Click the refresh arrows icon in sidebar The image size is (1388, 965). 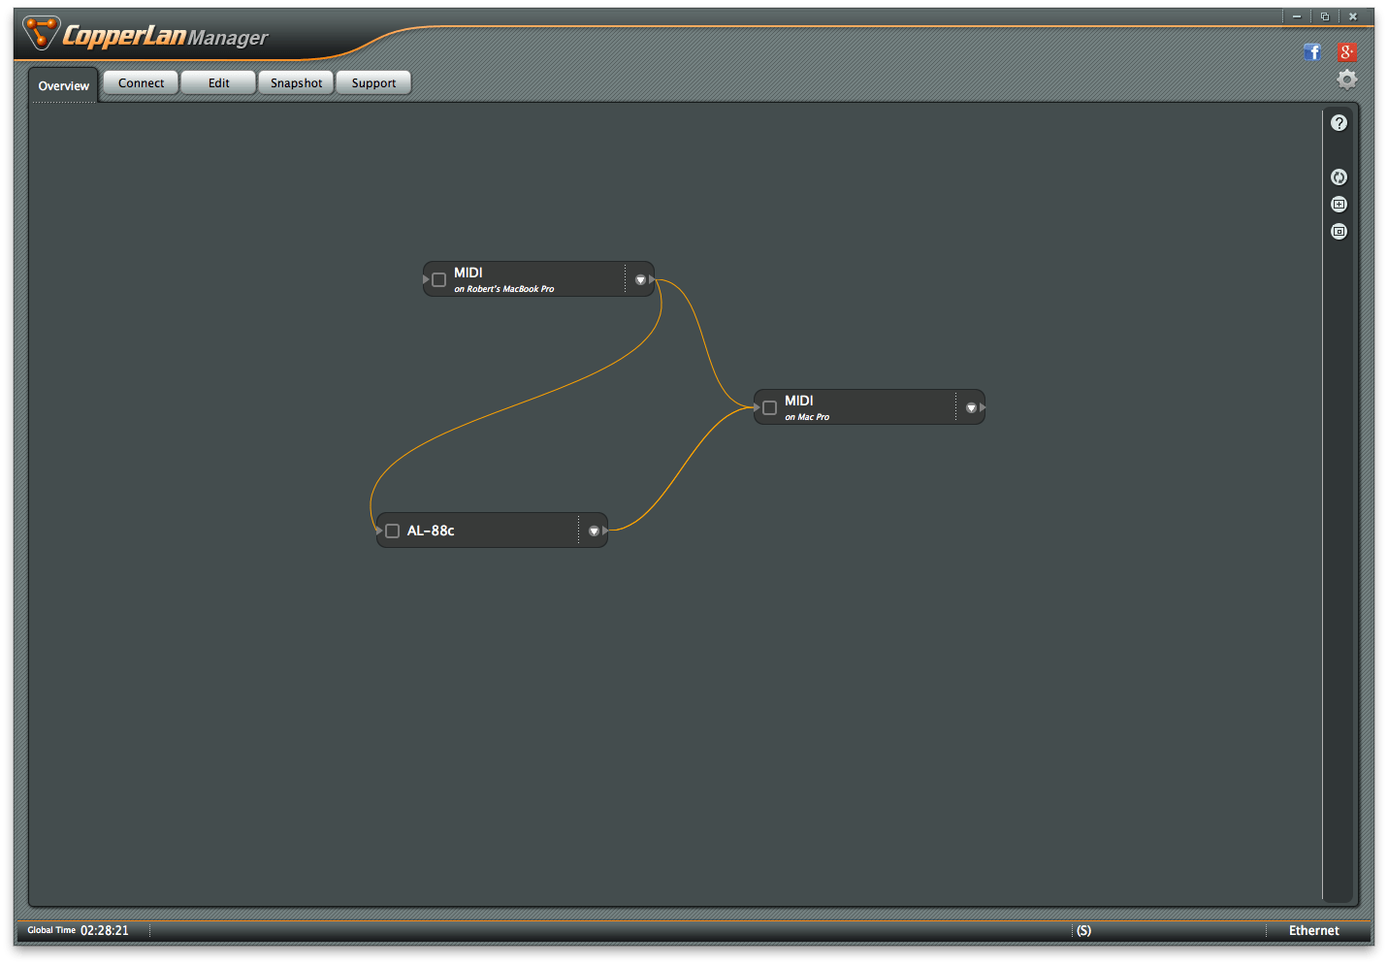[x=1339, y=177]
